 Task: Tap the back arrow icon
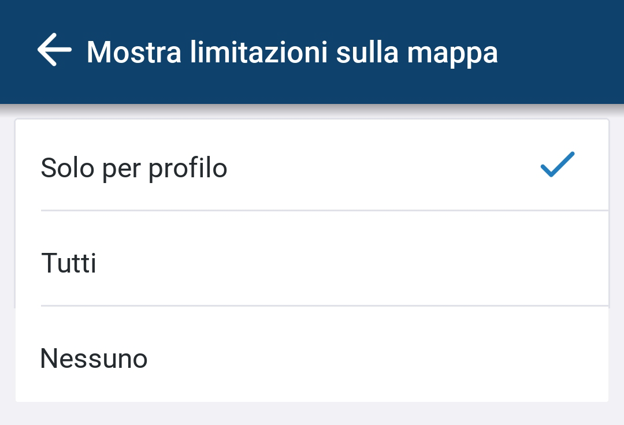pyautogui.click(x=55, y=51)
